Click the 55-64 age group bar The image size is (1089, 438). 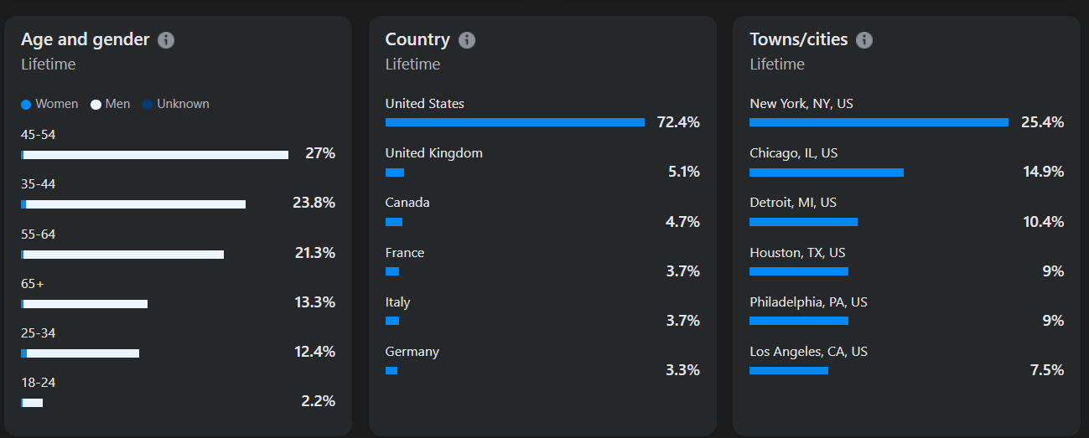tap(123, 255)
